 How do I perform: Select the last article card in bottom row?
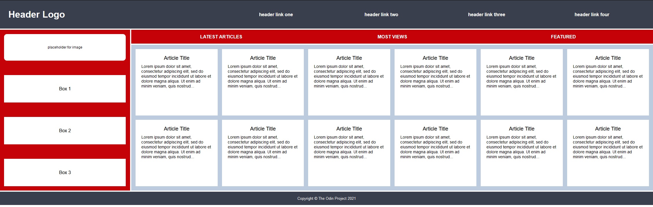pyautogui.click(x=608, y=153)
